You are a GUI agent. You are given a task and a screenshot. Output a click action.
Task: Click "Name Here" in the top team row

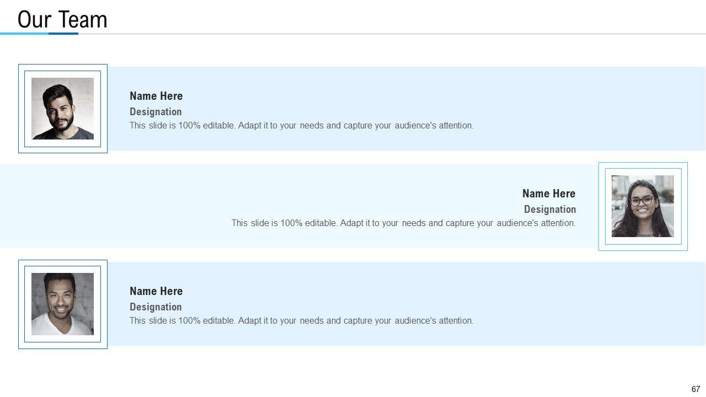pyautogui.click(x=156, y=96)
